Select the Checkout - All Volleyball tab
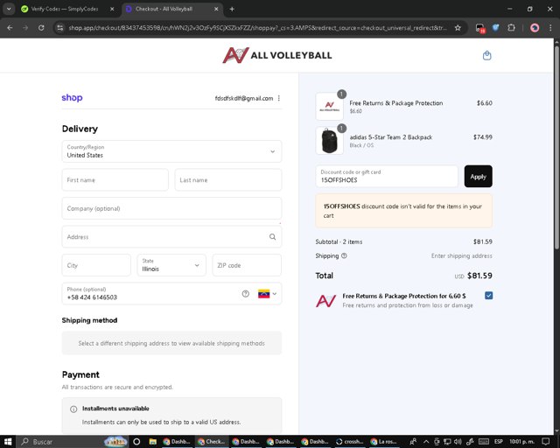This screenshot has width=560, height=448. (171, 9)
